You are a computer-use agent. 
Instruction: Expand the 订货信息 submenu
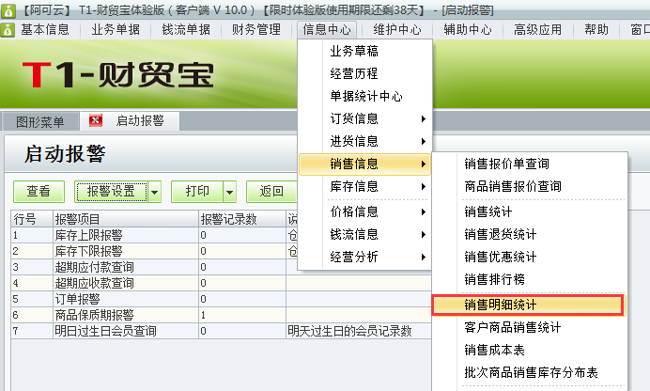pyautogui.click(x=364, y=118)
